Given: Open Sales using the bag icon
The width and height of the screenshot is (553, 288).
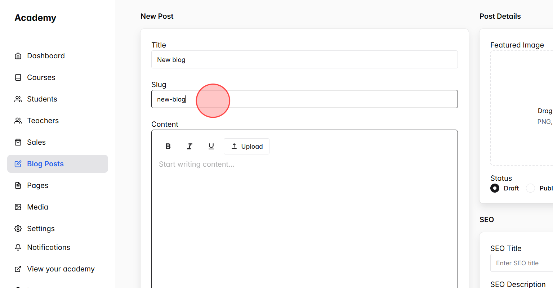Looking at the screenshot, I should 18,142.
